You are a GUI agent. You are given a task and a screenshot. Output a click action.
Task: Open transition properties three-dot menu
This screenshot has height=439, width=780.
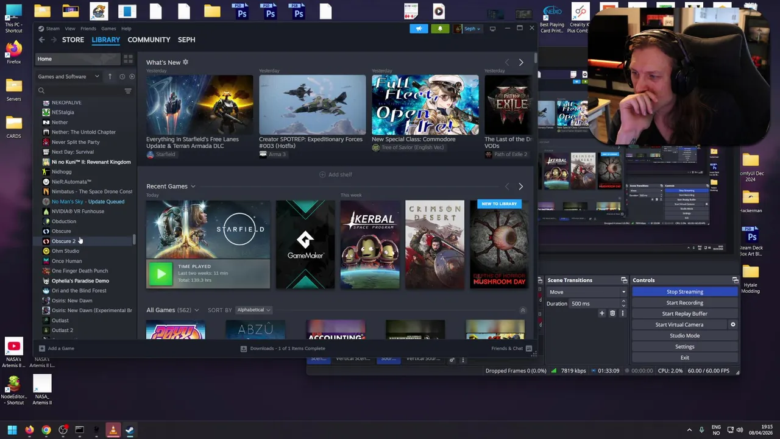coord(623,313)
